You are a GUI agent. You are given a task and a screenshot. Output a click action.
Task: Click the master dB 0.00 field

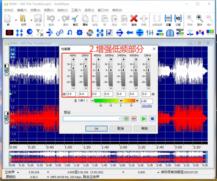[146, 101]
